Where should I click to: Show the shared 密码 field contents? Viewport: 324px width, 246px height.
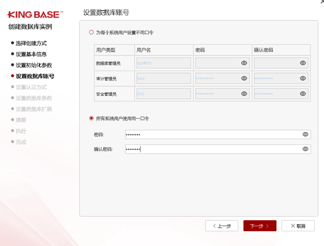pos(305,134)
